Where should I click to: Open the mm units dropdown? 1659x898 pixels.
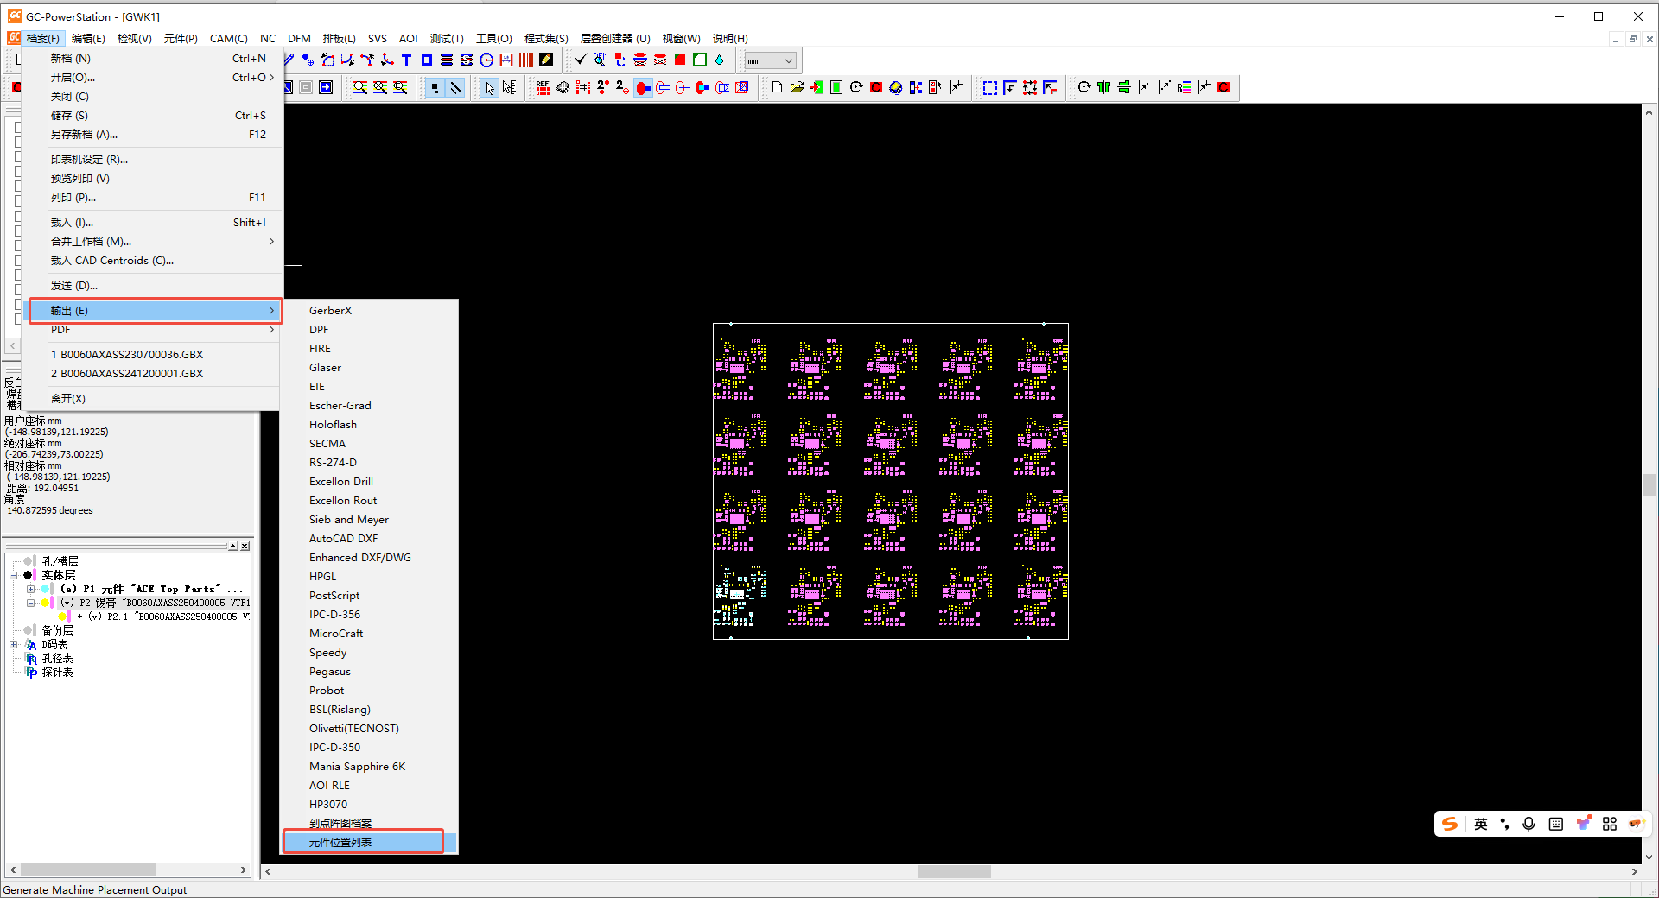[788, 61]
